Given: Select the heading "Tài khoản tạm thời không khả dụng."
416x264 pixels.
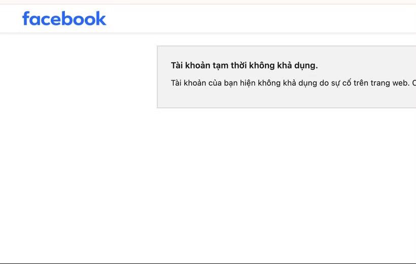Looking at the screenshot, I should [x=244, y=65].
